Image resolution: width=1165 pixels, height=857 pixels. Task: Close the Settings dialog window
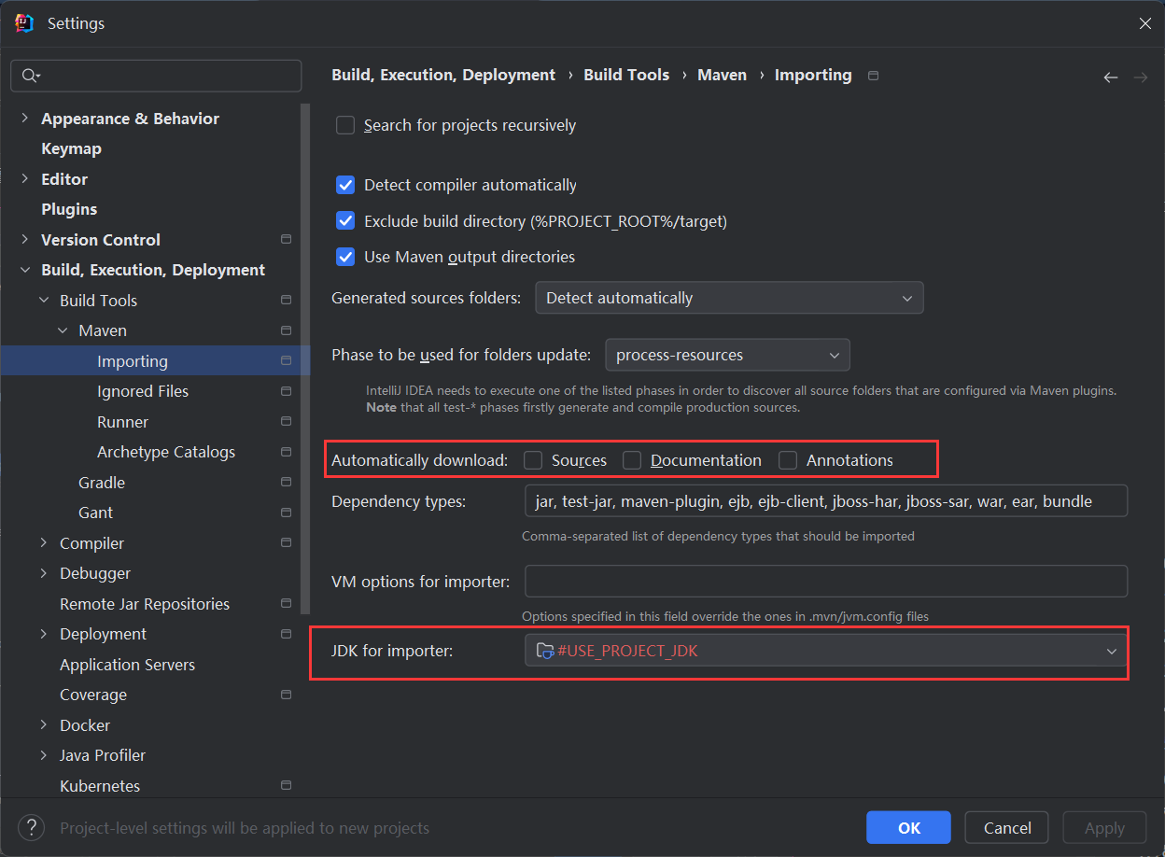[x=1144, y=23]
